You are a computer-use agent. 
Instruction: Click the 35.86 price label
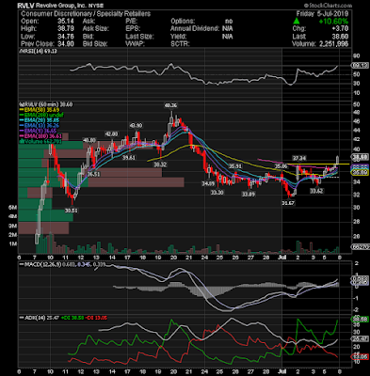[x=282, y=166]
